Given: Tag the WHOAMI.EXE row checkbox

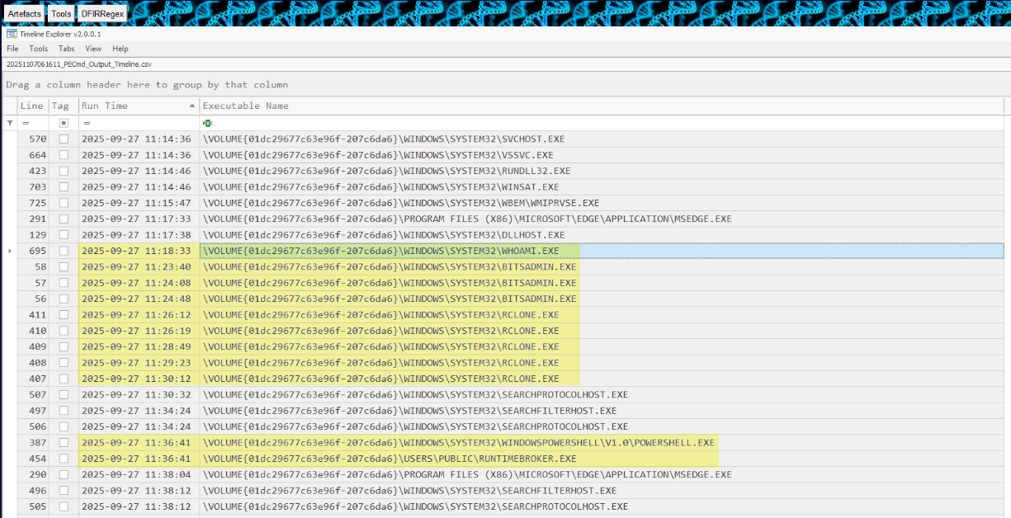Looking at the screenshot, I should (64, 251).
